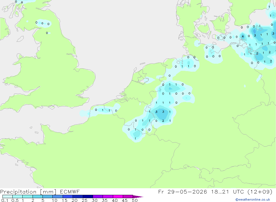Viewport: 276px width, 202px height.
Task: Click the "29-05-2026" forecast date
Action: (187, 192)
